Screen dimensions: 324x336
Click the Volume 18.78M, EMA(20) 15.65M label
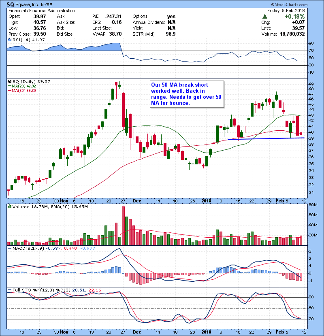pyautogui.click(x=50, y=206)
